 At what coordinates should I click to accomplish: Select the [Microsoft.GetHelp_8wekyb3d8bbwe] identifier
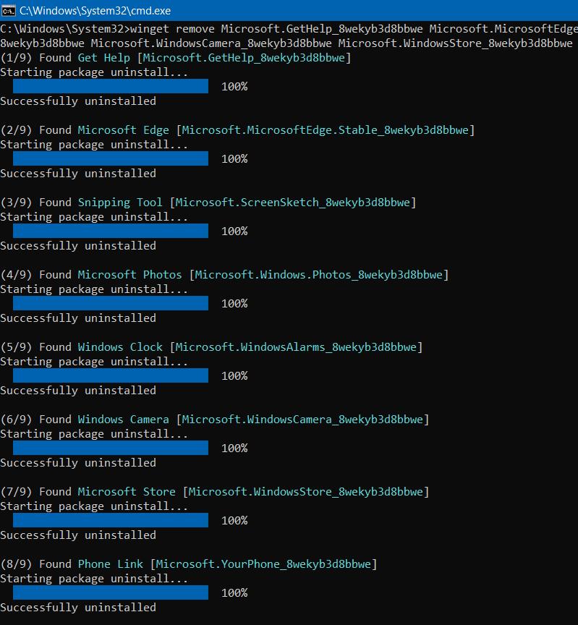[245, 58]
